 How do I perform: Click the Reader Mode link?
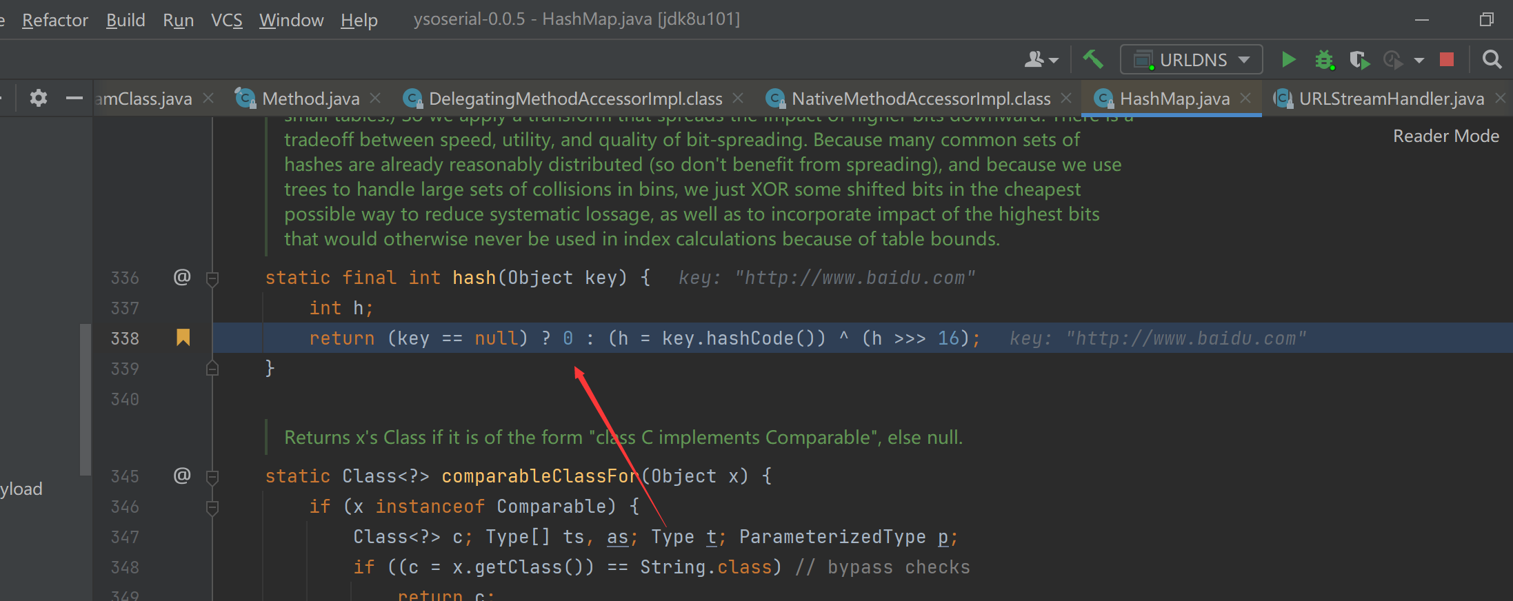[x=1446, y=136]
